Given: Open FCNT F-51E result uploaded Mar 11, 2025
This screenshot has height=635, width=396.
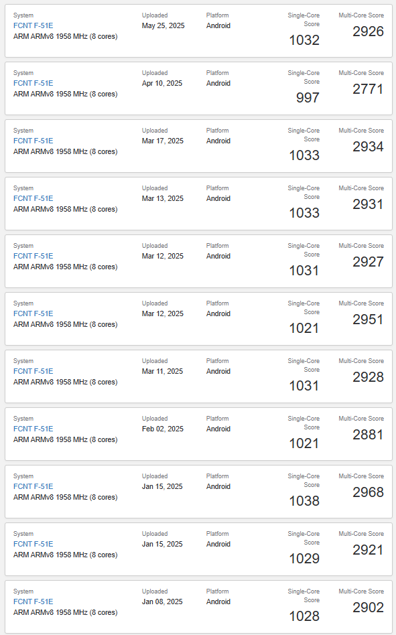Looking at the screenshot, I should point(34,371).
